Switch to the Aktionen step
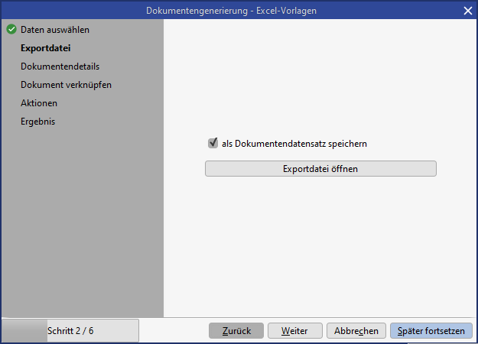 (39, 103)
